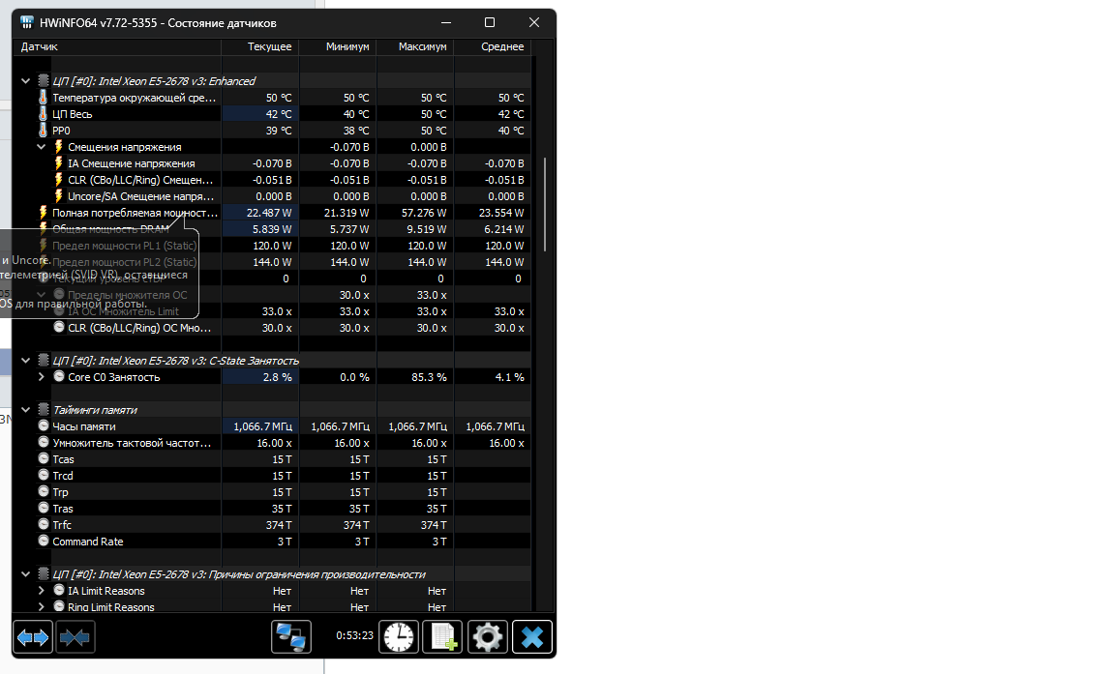Viewport: 1115px width, 674px height.
Task: Click clock icon of Tcas row
Action: tap(44, 458)
